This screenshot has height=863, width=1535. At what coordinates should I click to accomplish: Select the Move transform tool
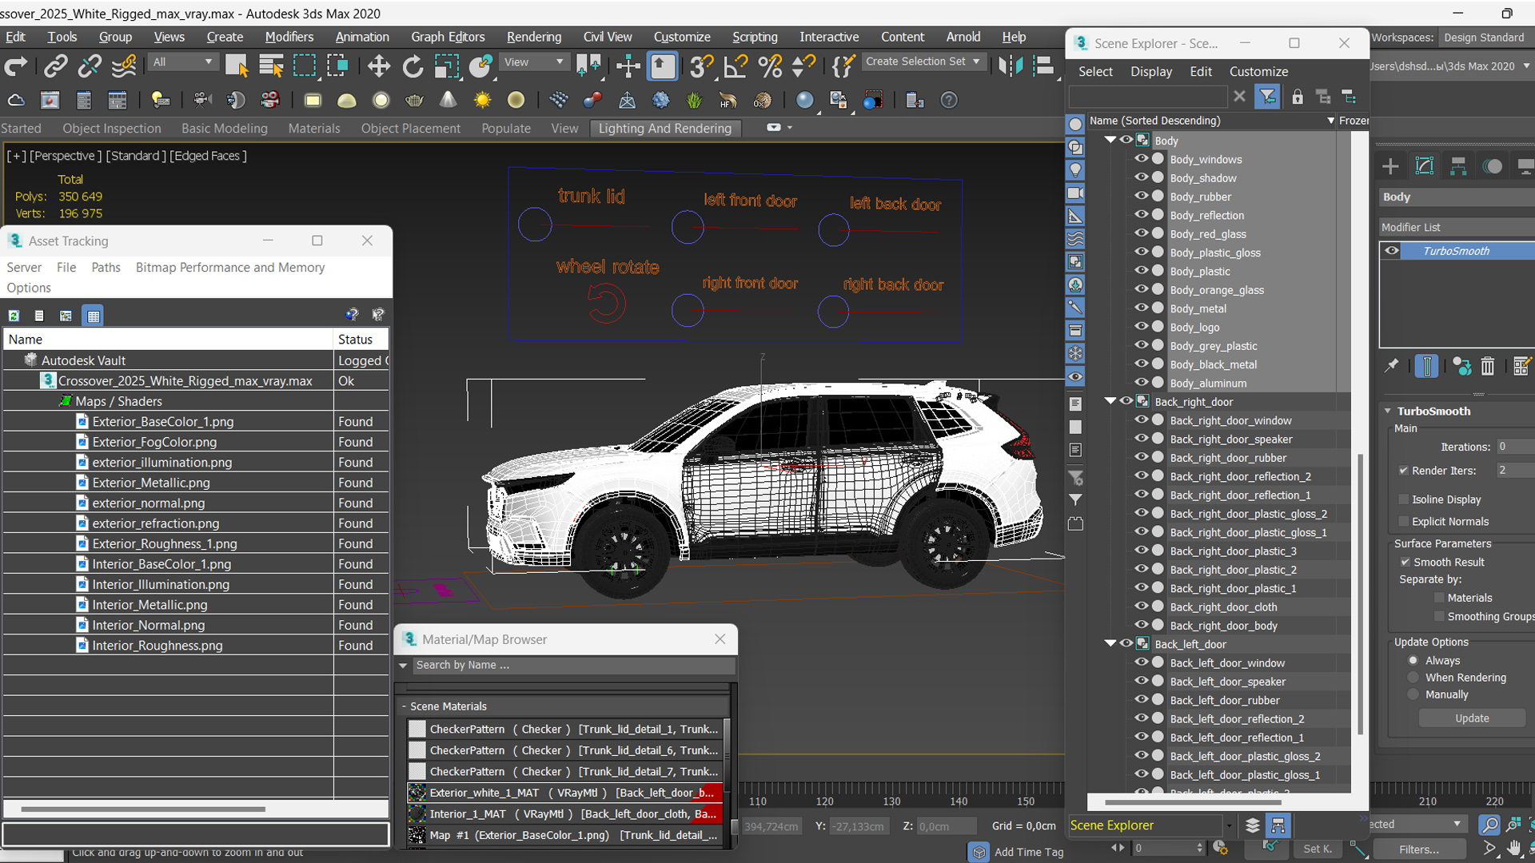pos(379,66)
